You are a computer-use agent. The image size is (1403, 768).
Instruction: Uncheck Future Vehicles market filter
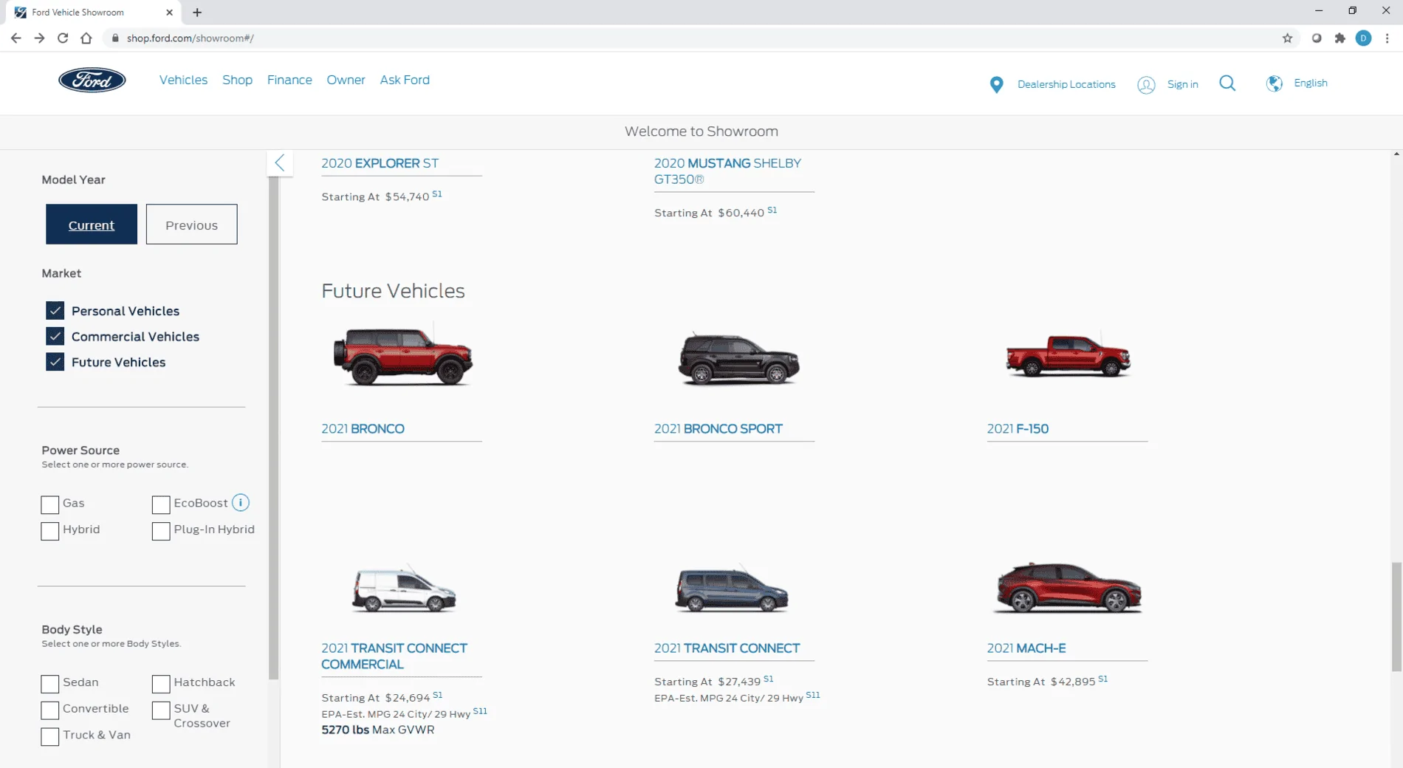(x=55, y=362)
